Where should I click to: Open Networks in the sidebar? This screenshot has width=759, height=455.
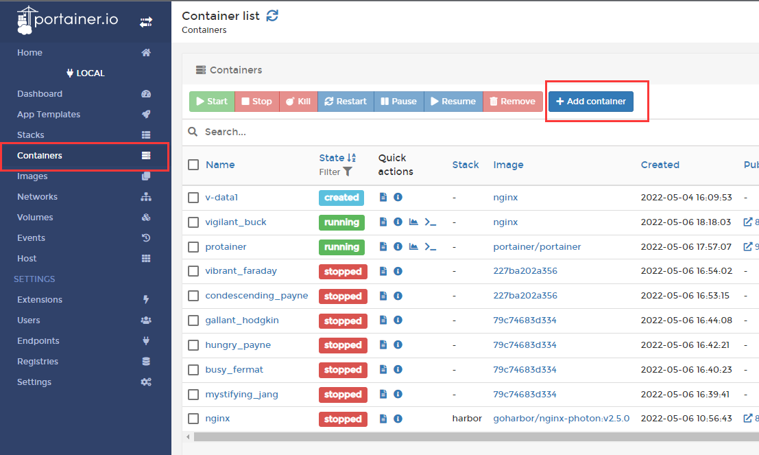pyautogui.click(x=85, y=197)
